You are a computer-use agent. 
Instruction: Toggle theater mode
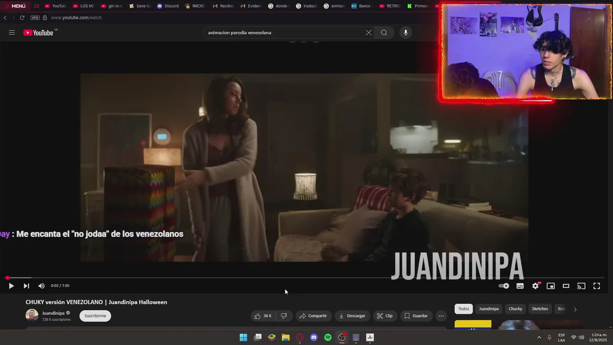(566, 286)
